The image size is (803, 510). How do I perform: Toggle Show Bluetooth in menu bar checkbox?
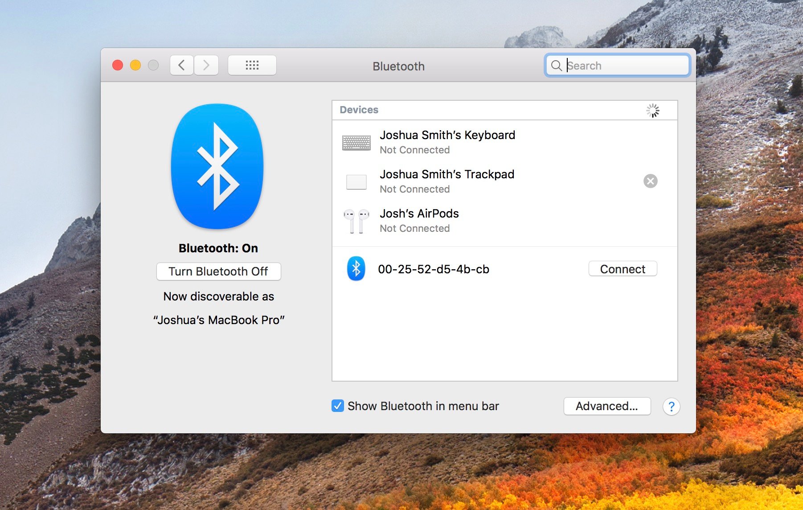[x=338, y=406]
